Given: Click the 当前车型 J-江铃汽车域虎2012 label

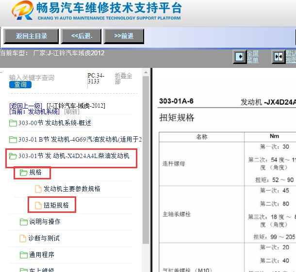Looking at the screenshot, I should (52, 53).
